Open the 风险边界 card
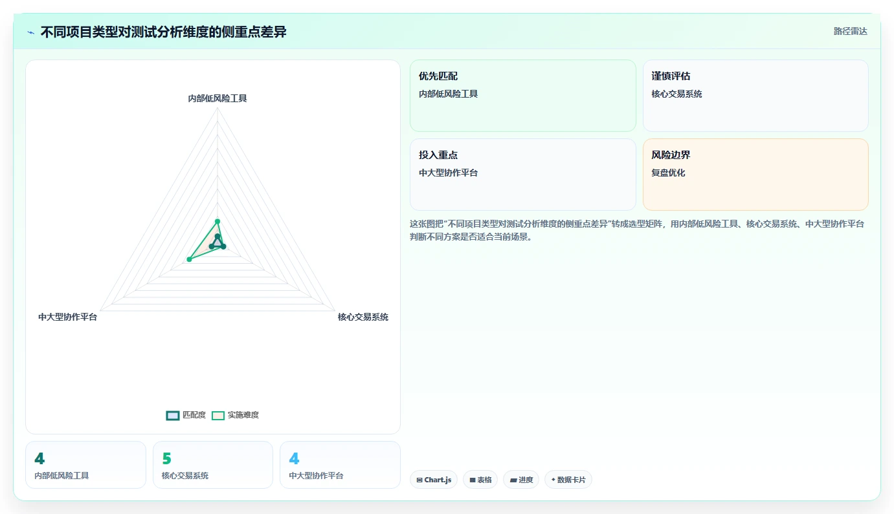This screenshot has height=514, width=894. click(755, 175)
